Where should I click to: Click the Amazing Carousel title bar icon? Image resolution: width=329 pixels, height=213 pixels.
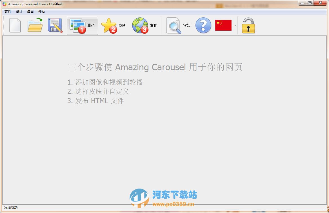tap(4, 4)
